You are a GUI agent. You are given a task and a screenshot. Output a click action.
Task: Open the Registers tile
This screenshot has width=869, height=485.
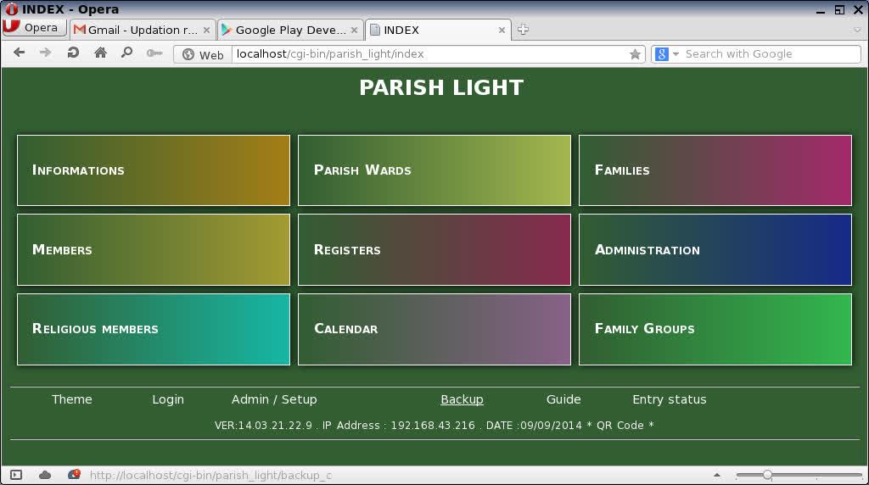click(434, 249)
